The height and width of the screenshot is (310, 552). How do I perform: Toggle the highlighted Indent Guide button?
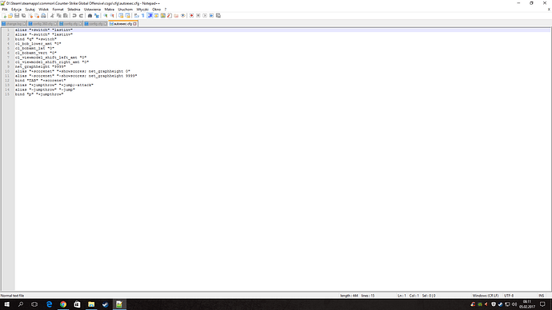pyautogui.click(x=150, y=15)
